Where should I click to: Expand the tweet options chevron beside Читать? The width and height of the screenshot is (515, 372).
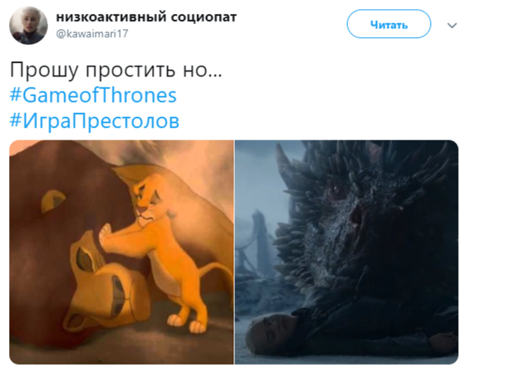[452, 25]
